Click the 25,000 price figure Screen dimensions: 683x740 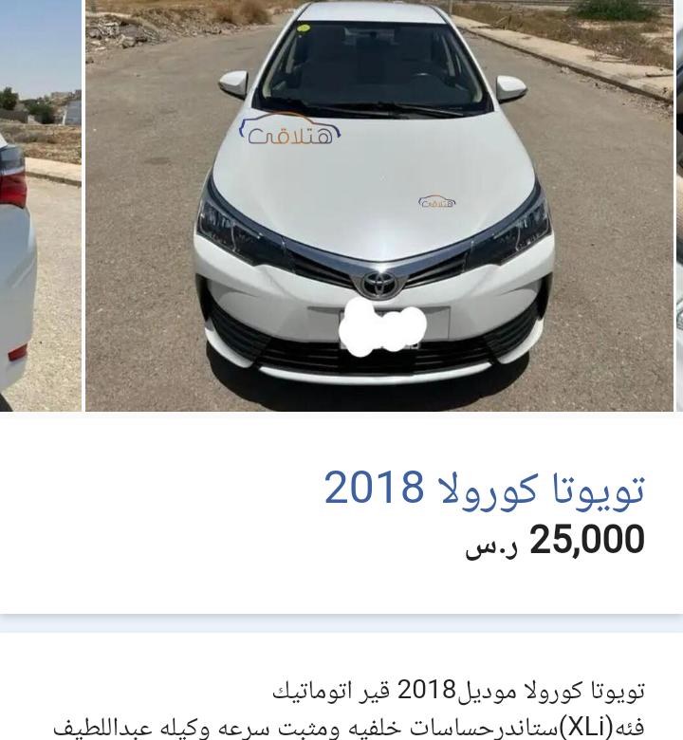click(587, 540)
